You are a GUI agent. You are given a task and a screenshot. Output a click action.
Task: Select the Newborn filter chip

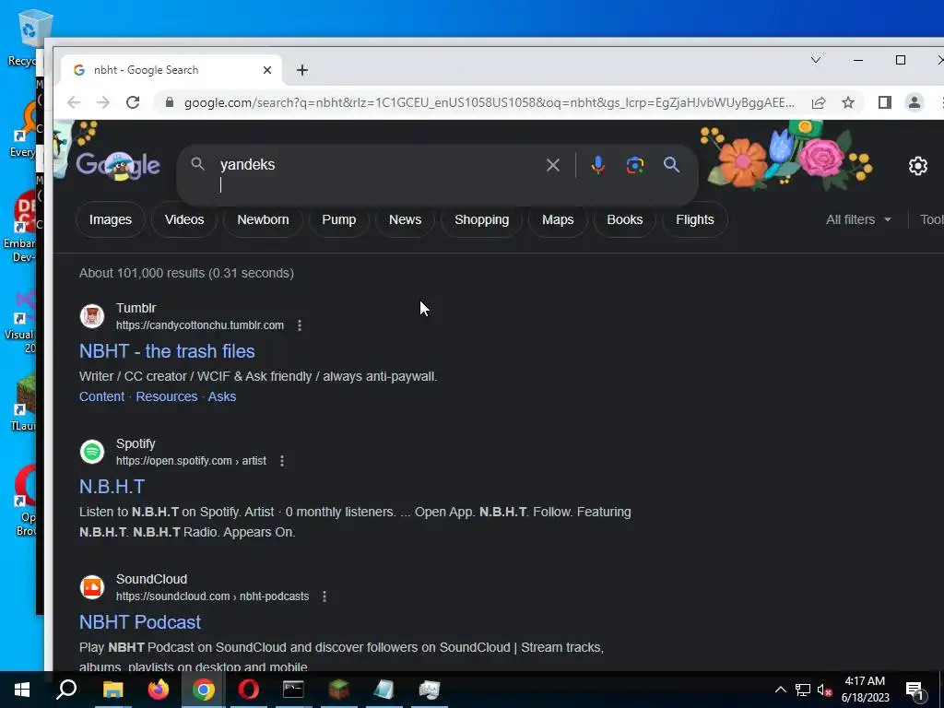point(263,219)
